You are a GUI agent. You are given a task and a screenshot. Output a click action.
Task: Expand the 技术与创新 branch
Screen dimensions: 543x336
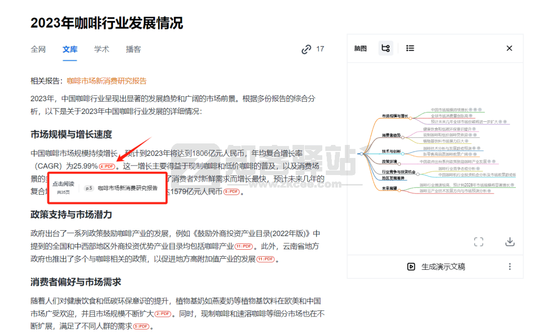[403, 153]
